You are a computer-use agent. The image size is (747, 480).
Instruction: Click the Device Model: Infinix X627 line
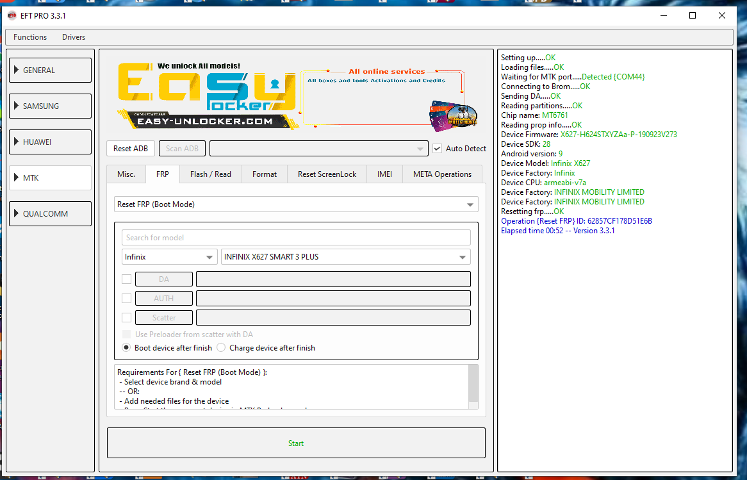click(x=545, y=163)
